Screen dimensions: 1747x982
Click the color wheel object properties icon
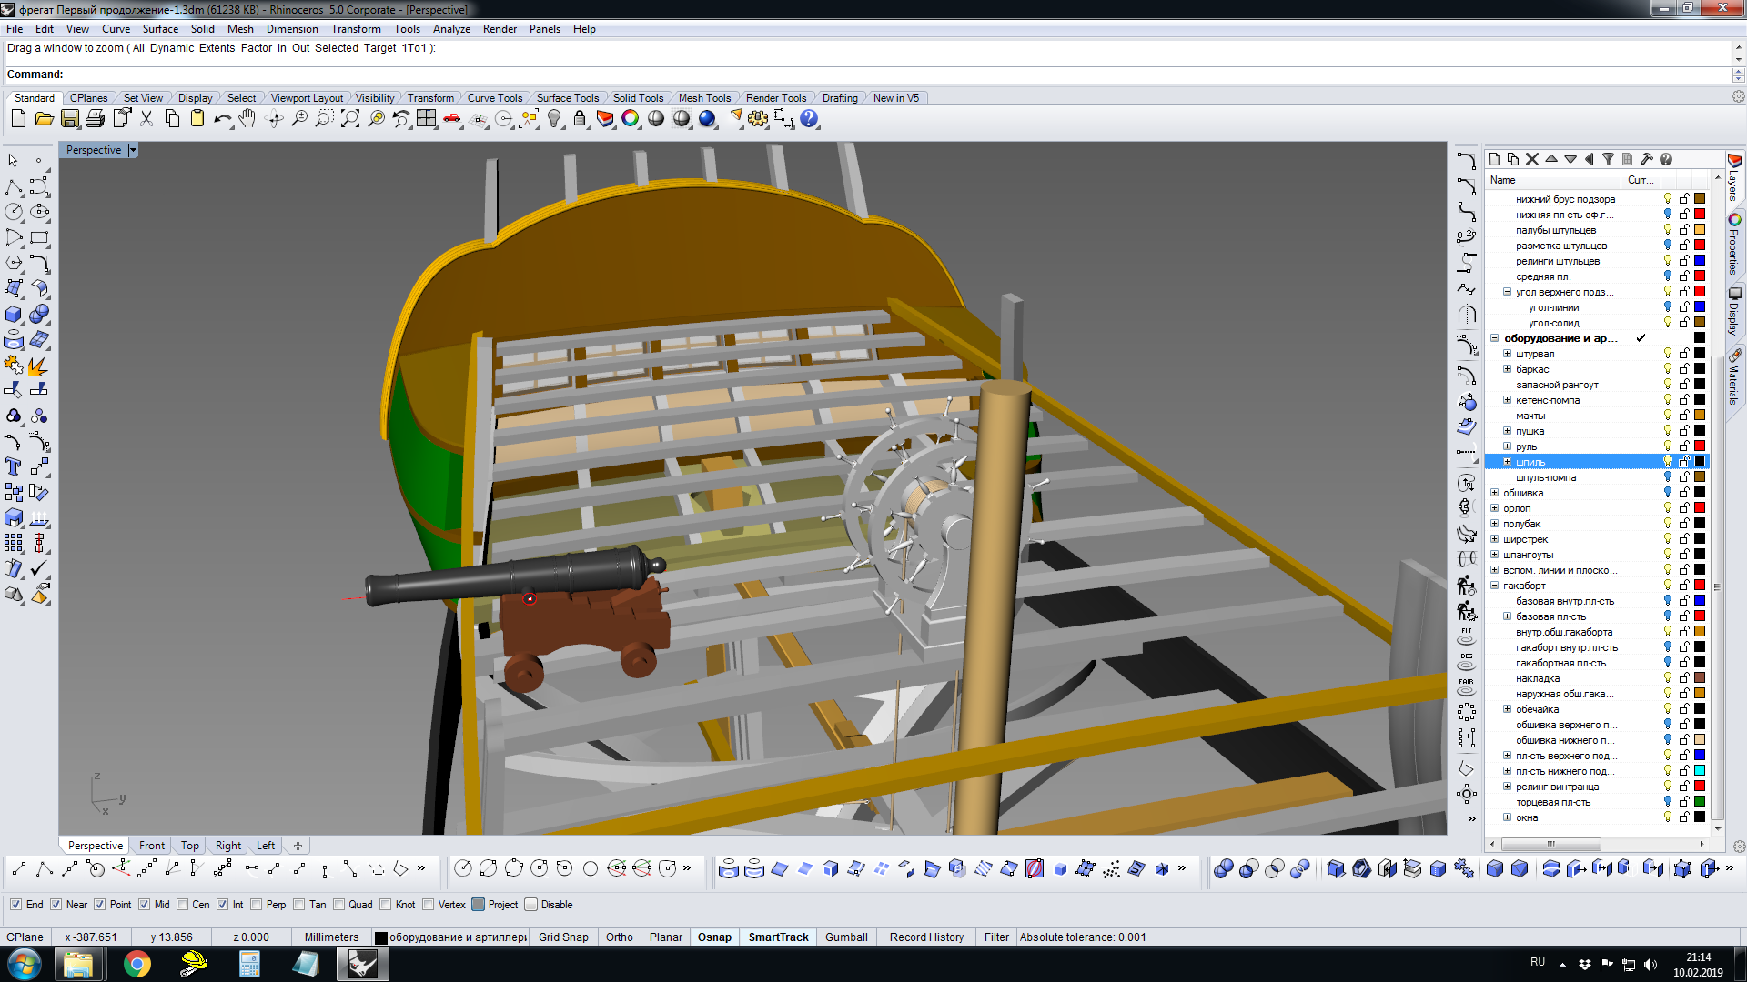(630, 119)
